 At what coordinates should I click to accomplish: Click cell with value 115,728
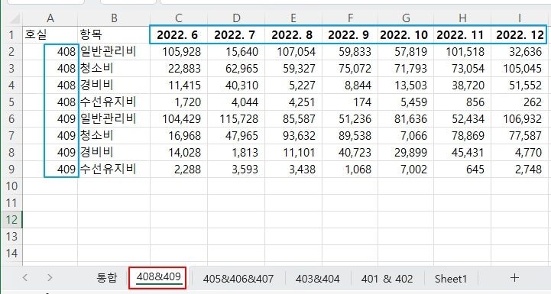coord(236,118)
